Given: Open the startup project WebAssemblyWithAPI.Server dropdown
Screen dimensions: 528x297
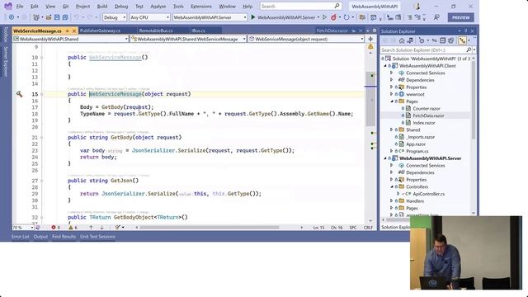Looking at the screenshot, I should coord(210,17).
